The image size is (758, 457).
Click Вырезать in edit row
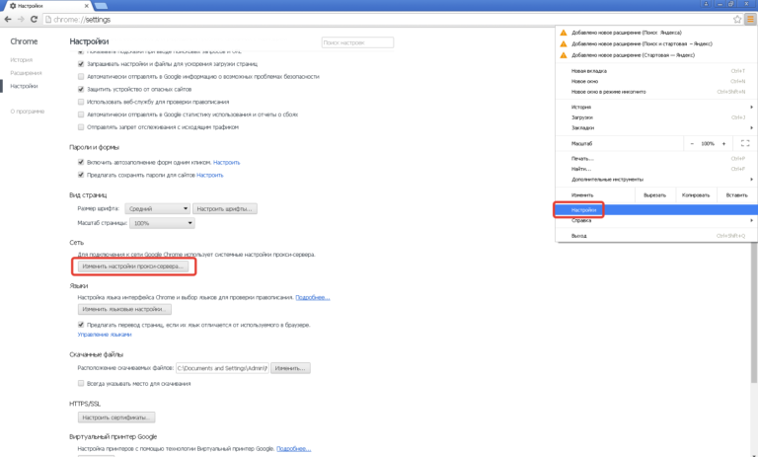[654, 194]
